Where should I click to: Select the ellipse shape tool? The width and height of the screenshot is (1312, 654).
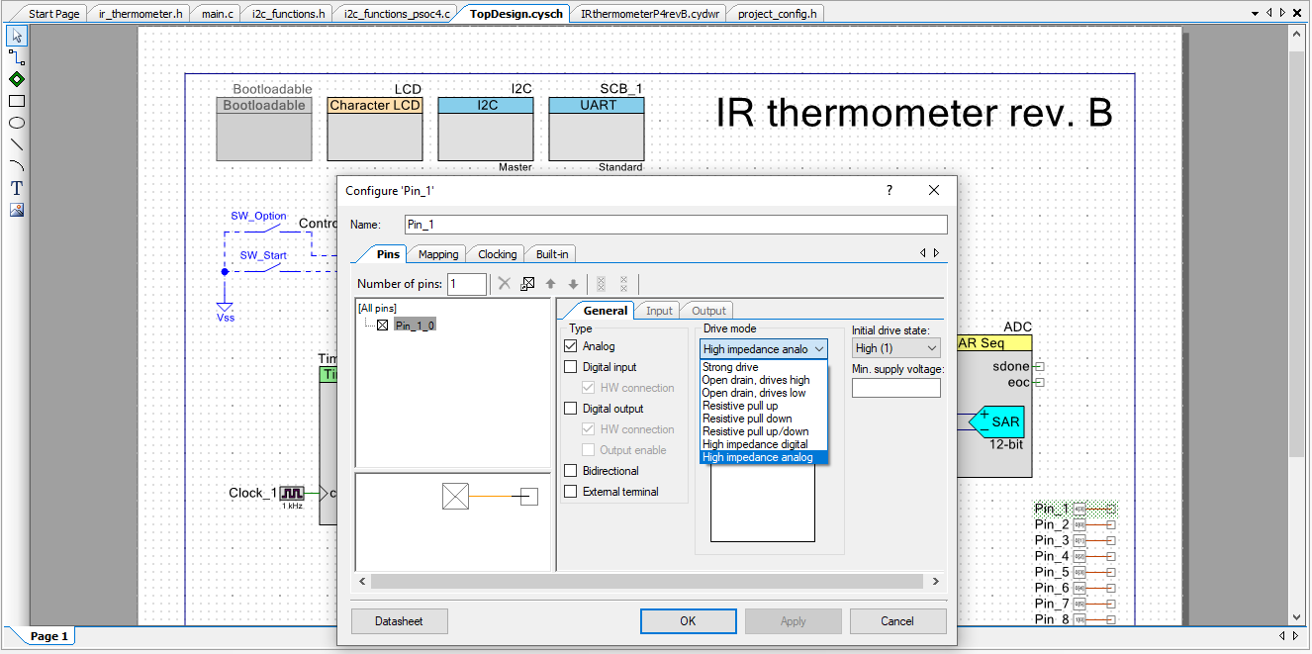click(x=17, y=123)
